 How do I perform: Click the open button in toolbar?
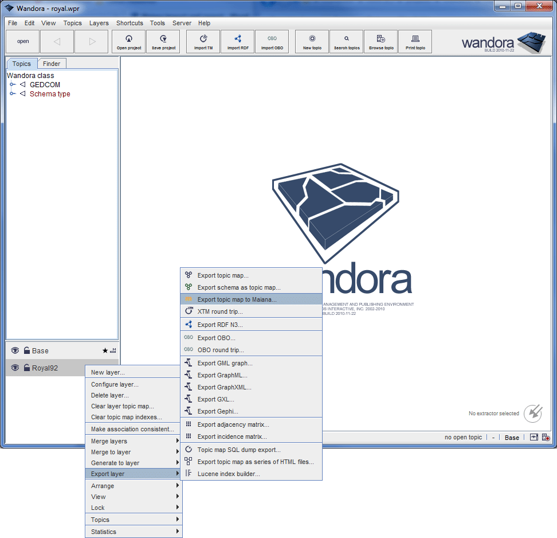tap(23, 41)
